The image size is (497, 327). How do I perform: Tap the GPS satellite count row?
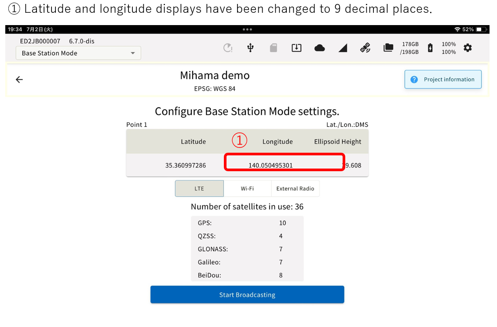247,223
